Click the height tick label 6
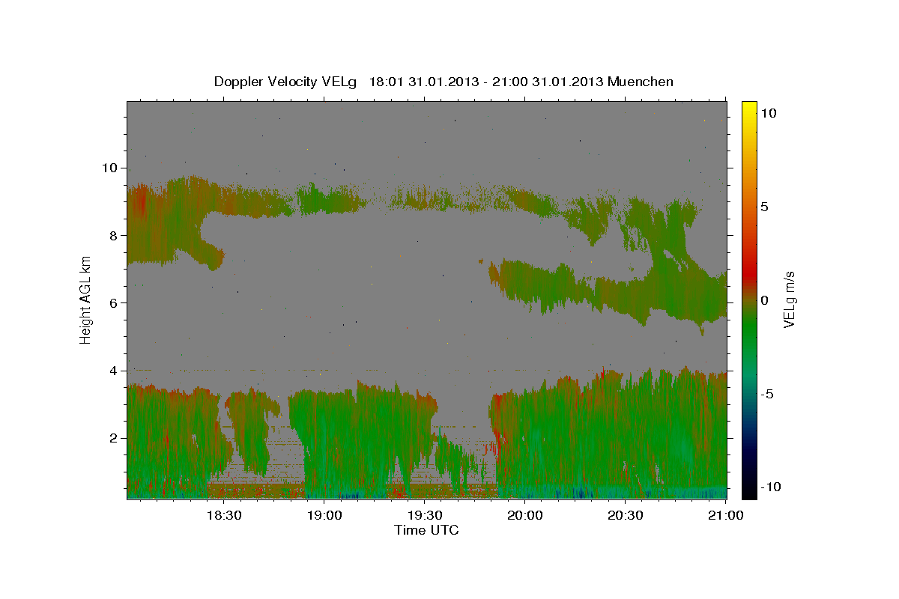 coord(115,303)
